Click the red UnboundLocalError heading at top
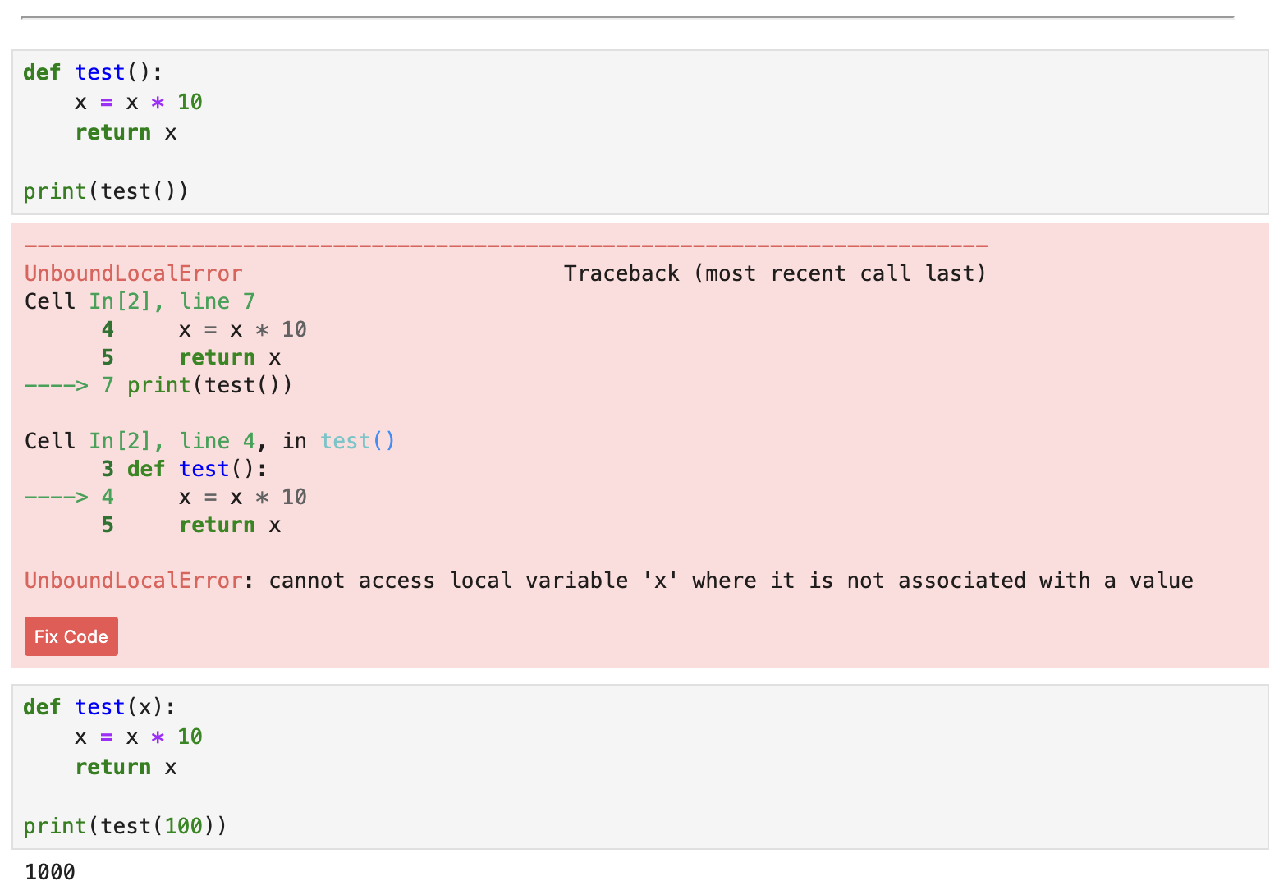1279x895 pixels. point(134,273)
